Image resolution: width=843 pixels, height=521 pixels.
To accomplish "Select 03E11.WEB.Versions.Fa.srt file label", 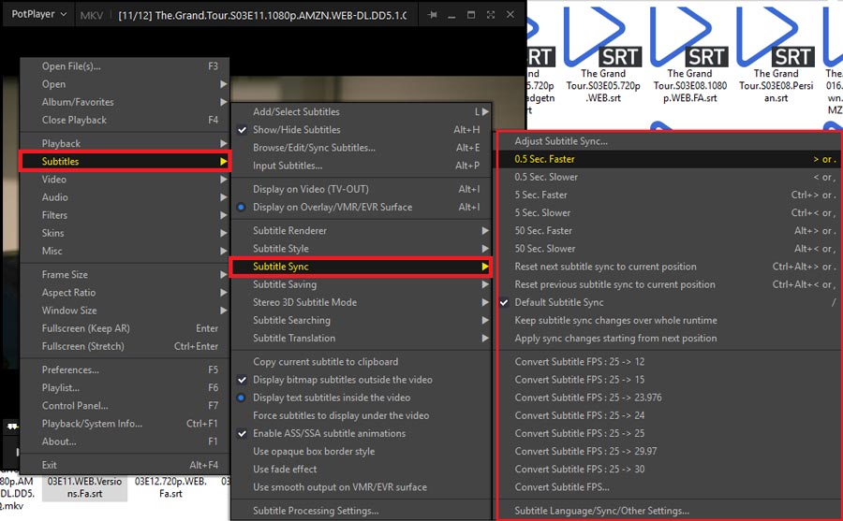I will tap(84, 487).
